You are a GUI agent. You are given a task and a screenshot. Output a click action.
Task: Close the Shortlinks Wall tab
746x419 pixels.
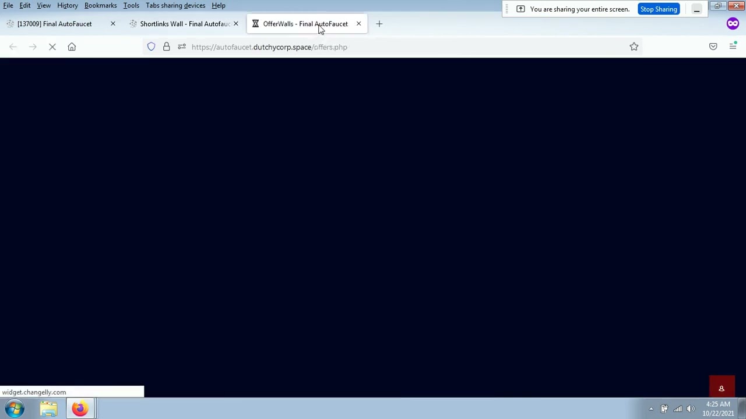236,24
